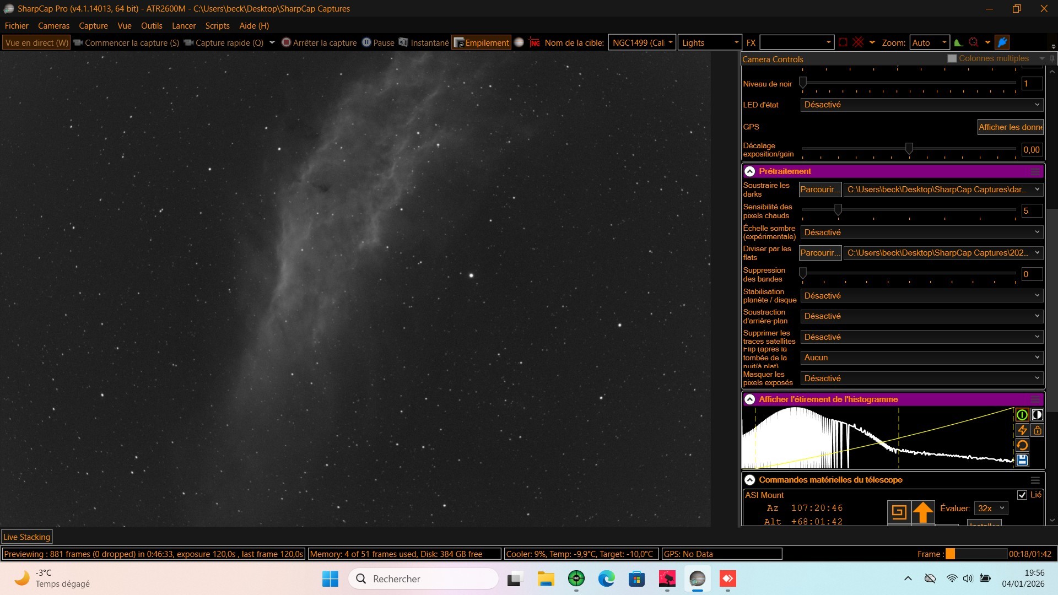Click the SharpCap icon in the taskbar
This screenshot has height=595, width=1058.
[697, 579]
